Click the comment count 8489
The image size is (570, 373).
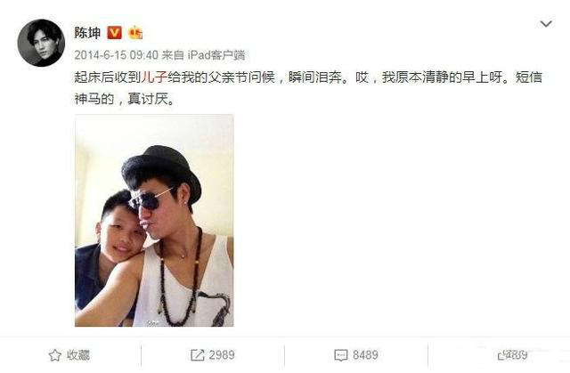coord(365,355)
